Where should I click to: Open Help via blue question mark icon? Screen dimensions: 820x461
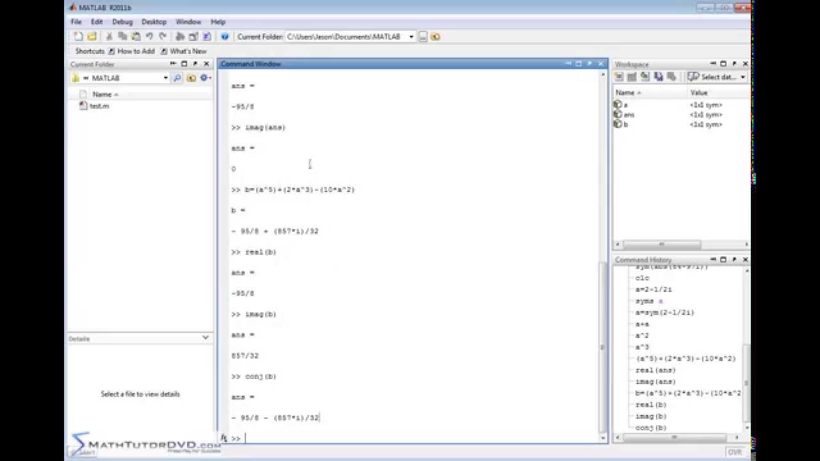[x=225, y=36]
